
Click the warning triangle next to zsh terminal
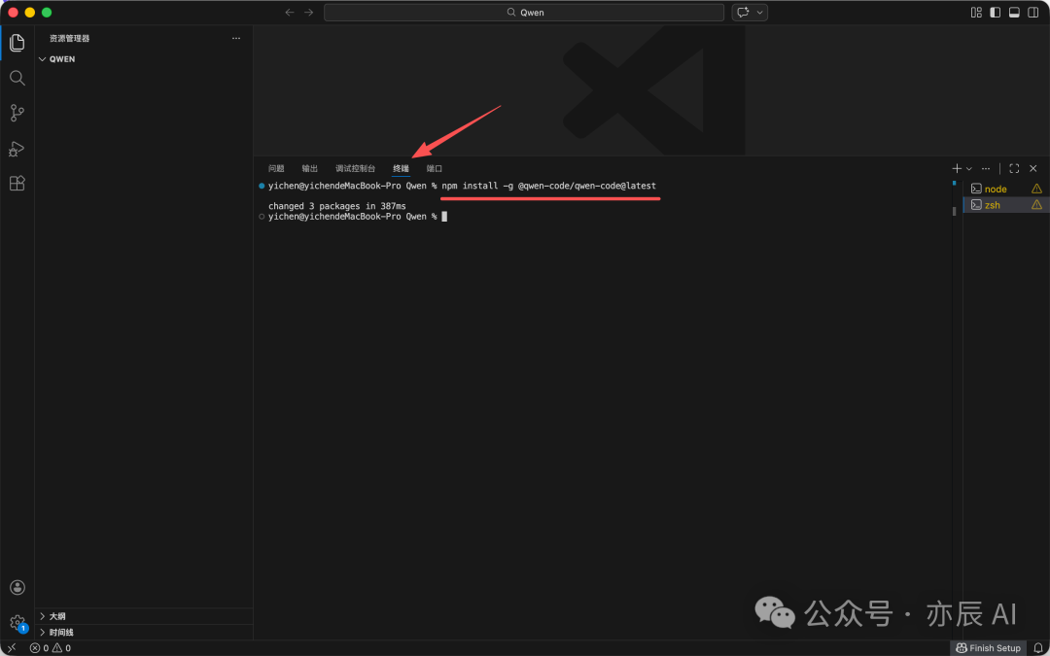1035,205
